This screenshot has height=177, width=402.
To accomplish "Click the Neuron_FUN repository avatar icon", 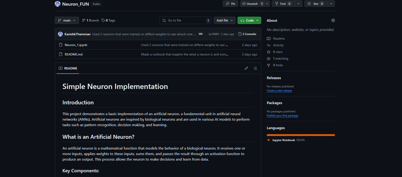I will [57, 4].
